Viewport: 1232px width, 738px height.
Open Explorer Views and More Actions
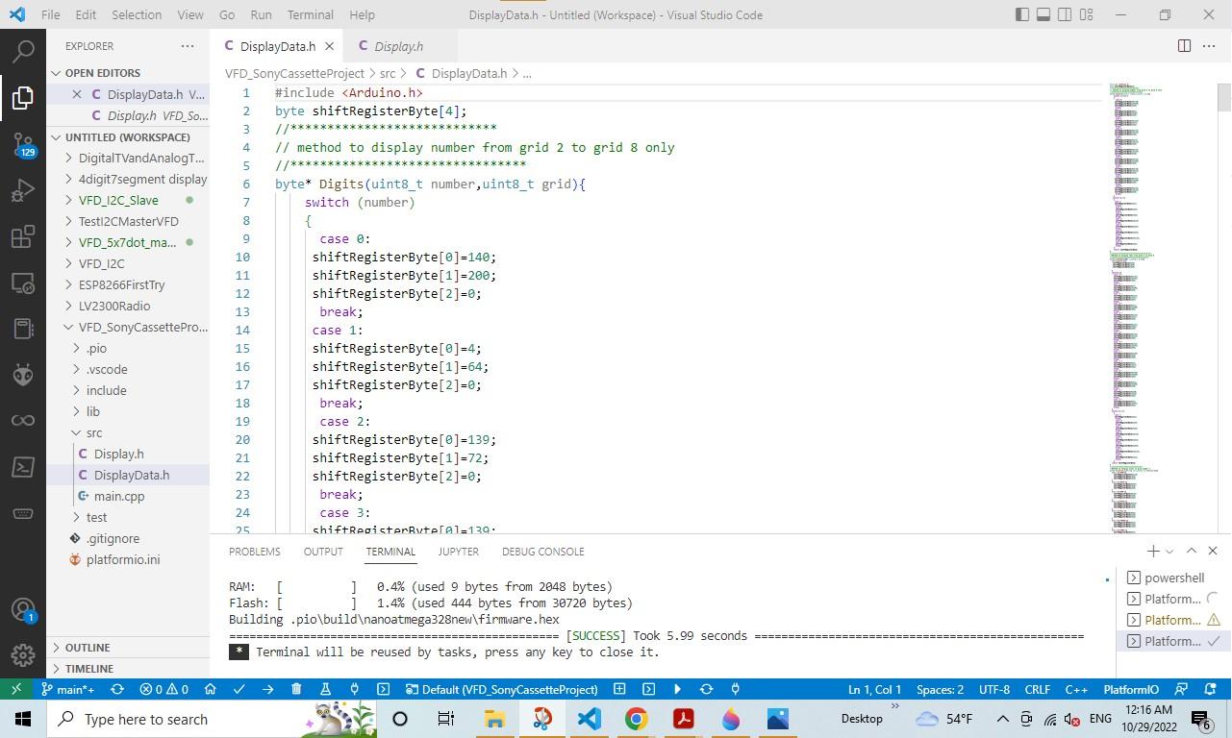pos(188,46)
